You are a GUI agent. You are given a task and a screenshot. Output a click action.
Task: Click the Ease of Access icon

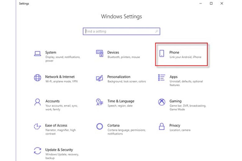pyautogui.click(x=38, y=126)
